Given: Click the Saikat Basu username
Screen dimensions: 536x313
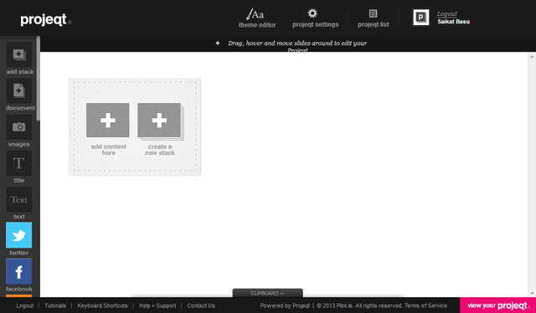Looking at the screenshot, I should (453, 22).
